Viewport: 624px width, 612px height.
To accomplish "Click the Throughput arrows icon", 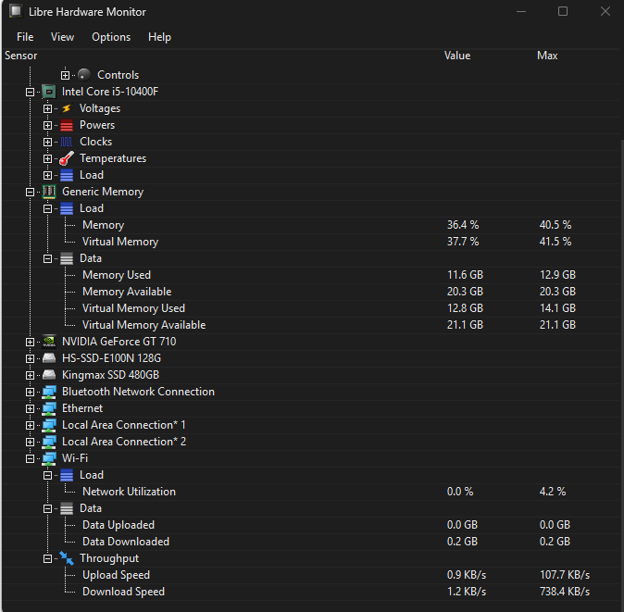I will pyautogui.click(x=67, y=558).
